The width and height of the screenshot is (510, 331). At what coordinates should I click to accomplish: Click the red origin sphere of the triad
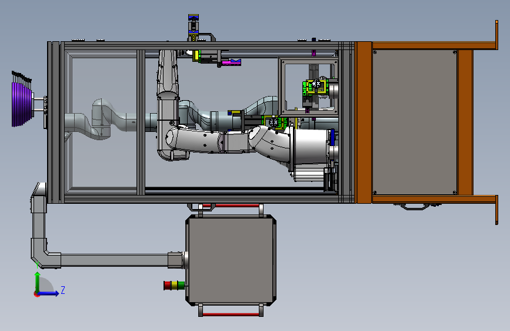click(36, 294)
